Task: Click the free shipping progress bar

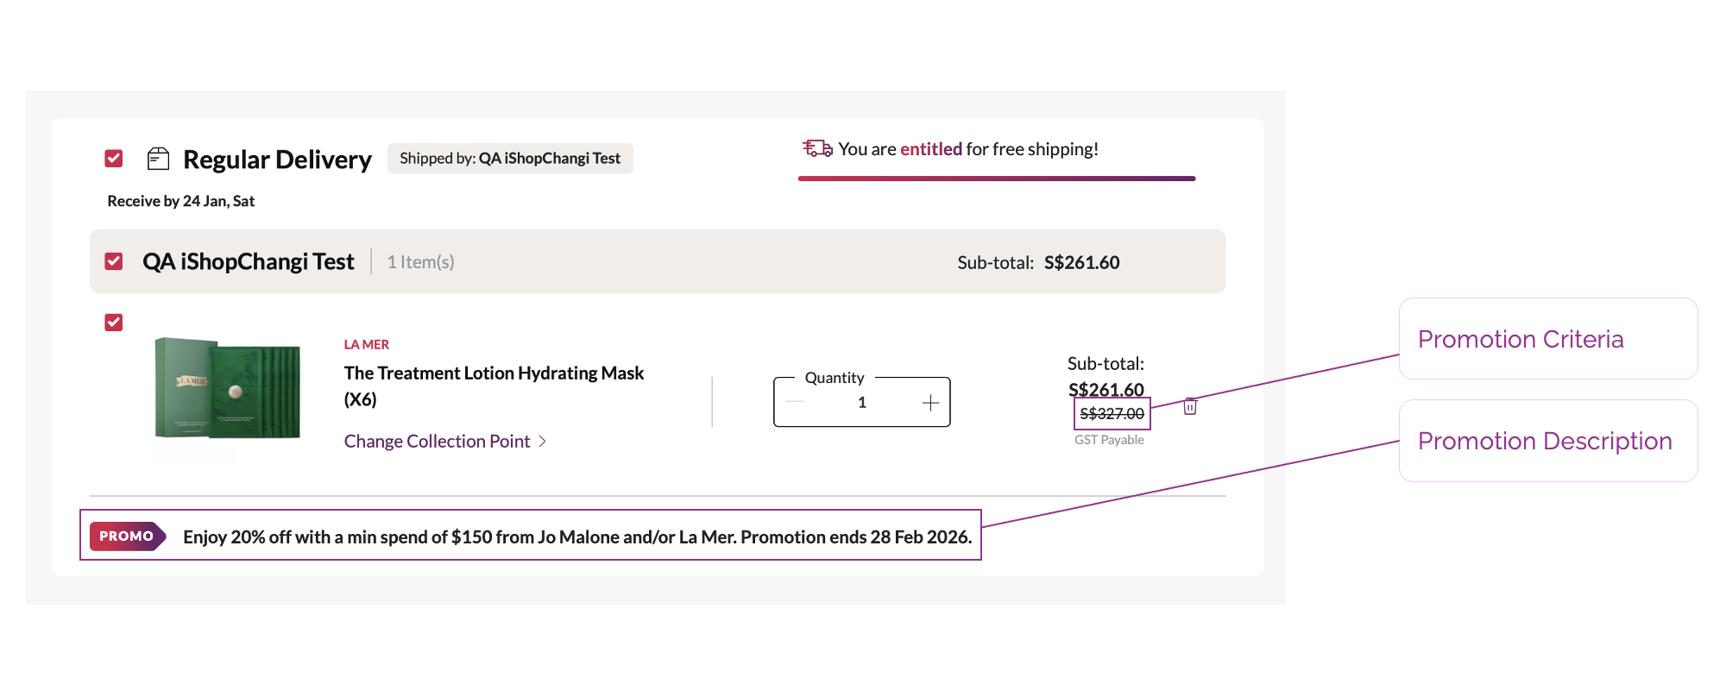Action: [997, 179]
